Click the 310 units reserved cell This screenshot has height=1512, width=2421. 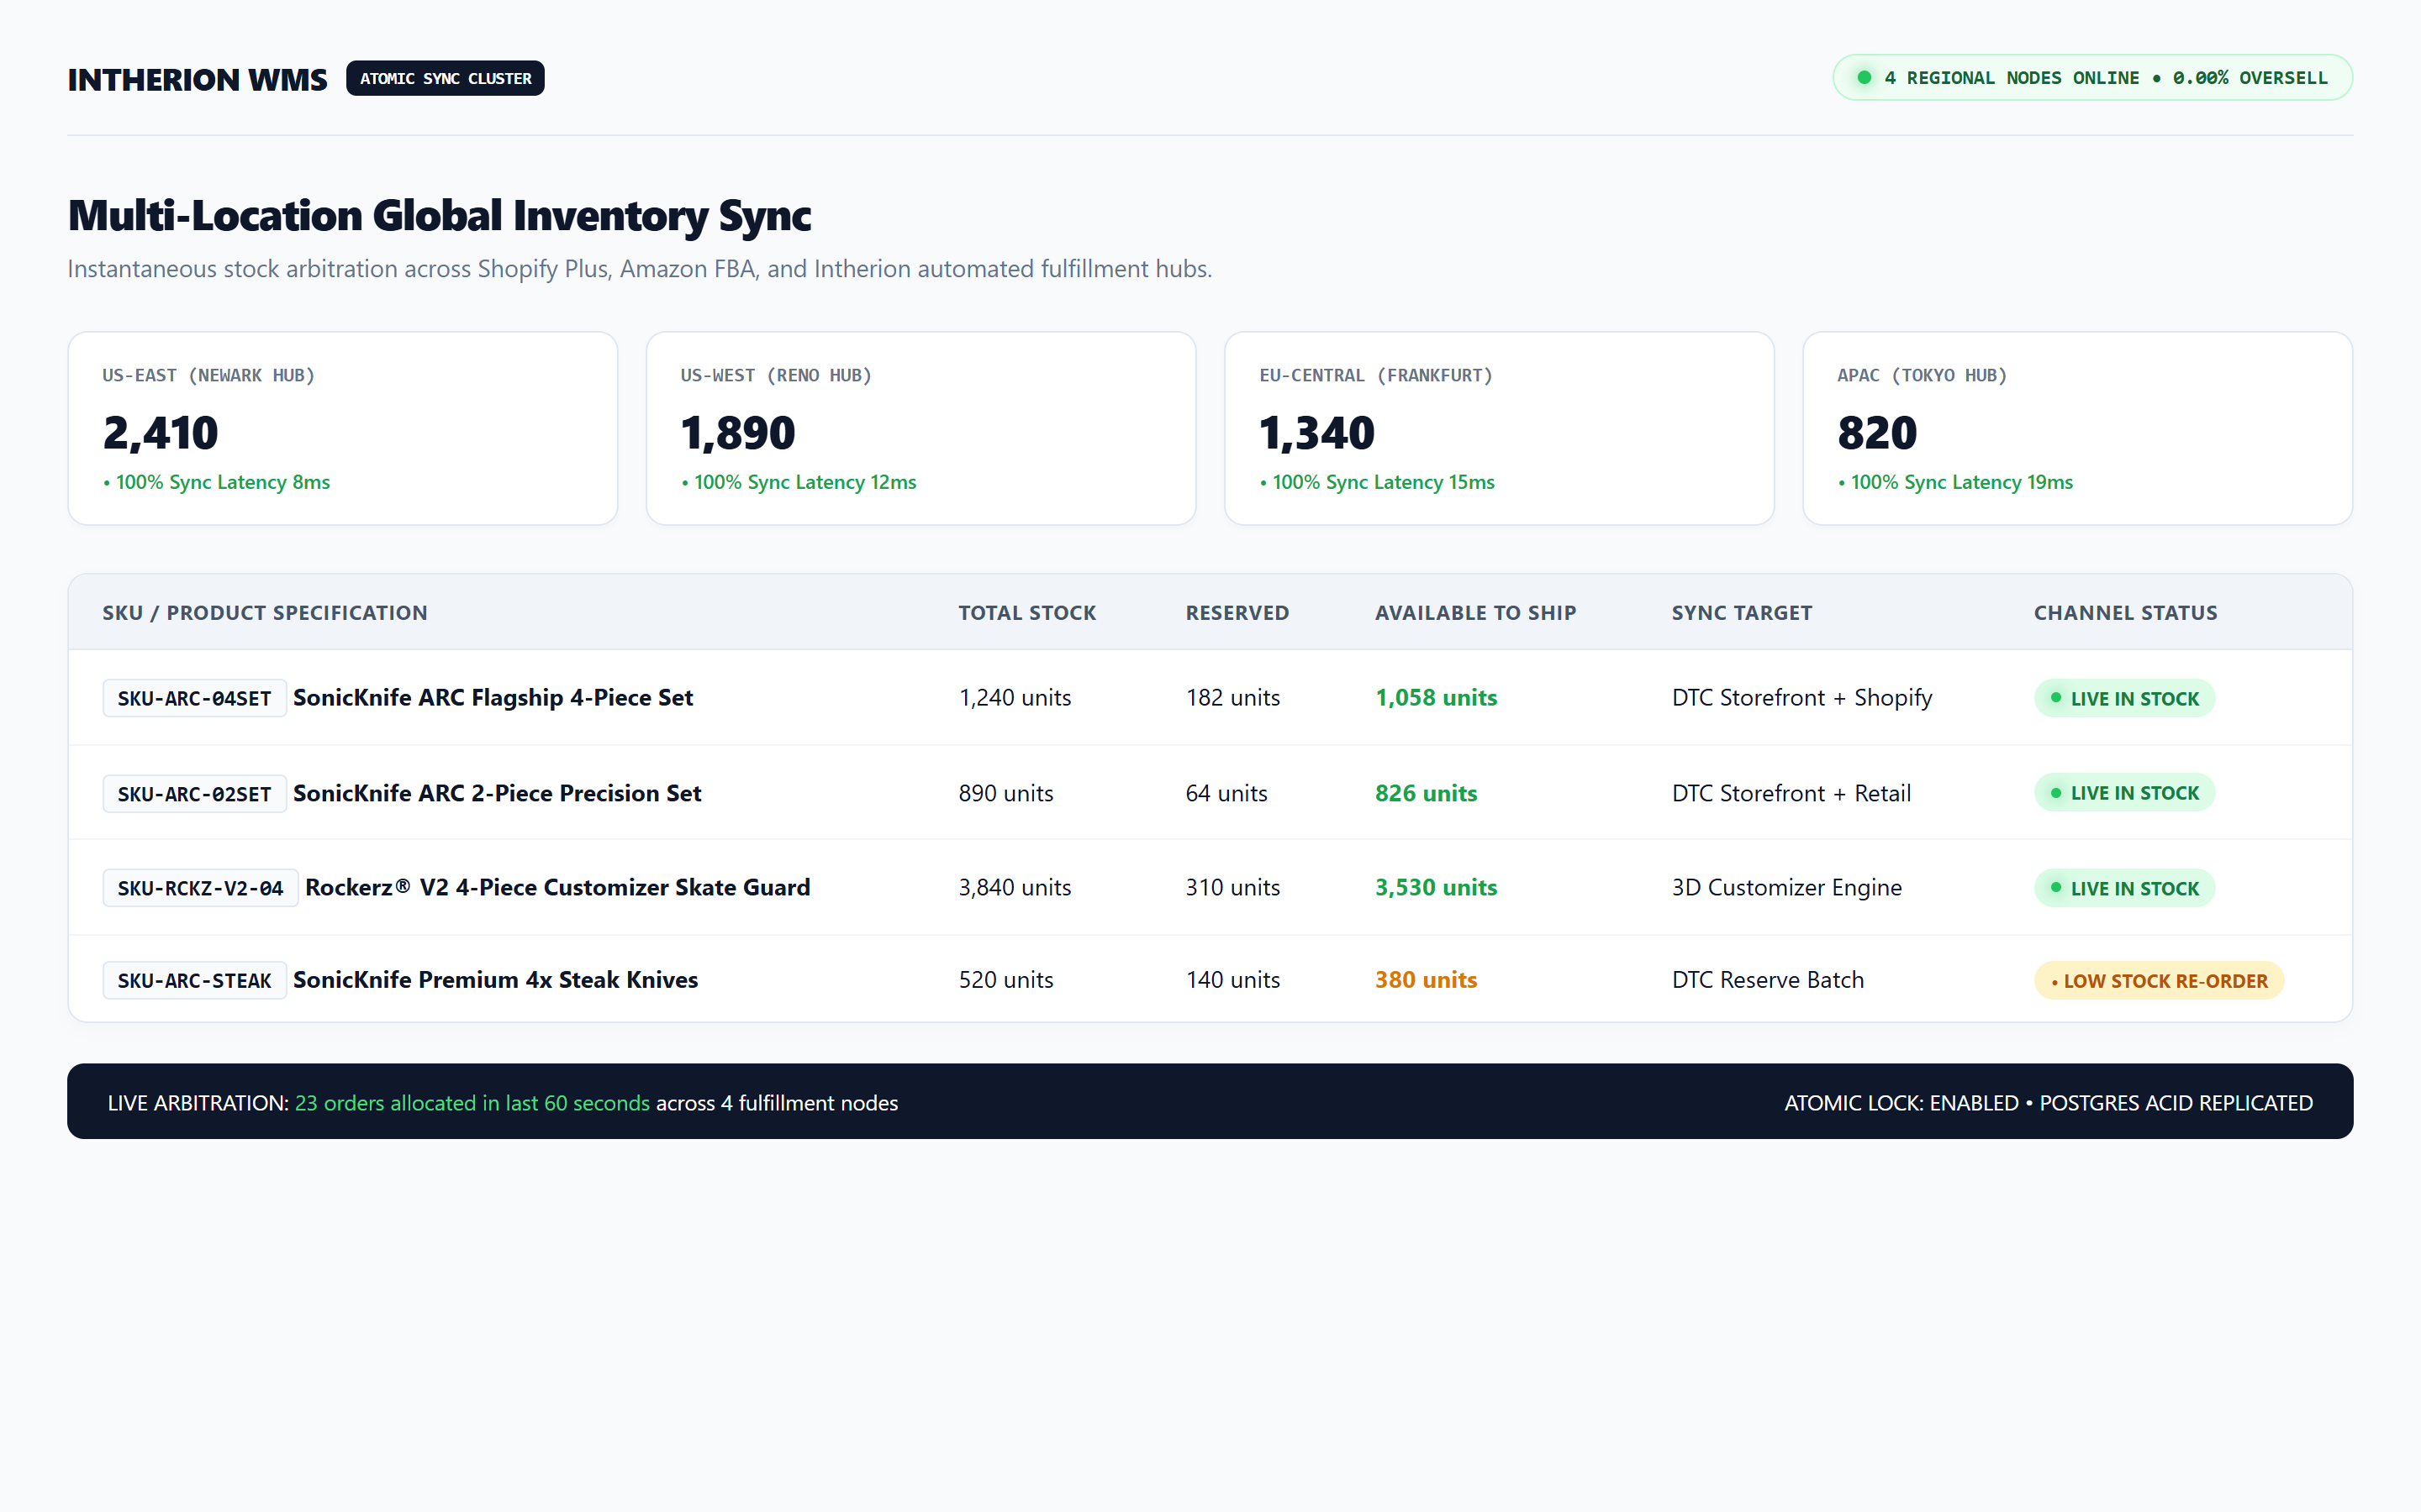click(1232, 887)
